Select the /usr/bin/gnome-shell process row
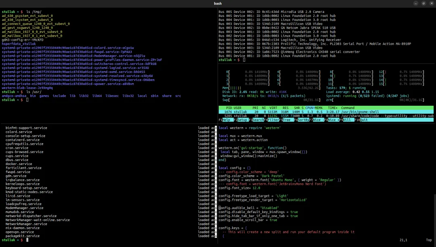Image resolution: width=436 pixels, height=247 pixels. pos(326,112)
